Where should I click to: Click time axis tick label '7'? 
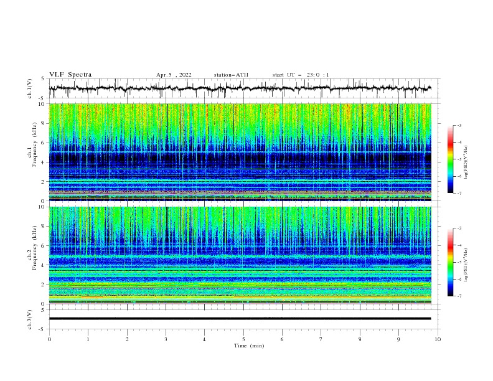(321, 339)
